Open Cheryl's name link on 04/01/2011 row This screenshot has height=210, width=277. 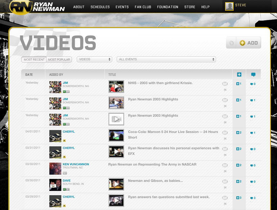[69, 131]
